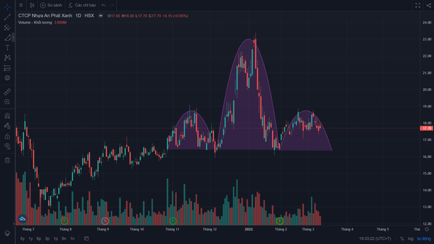
Task: Open the go-to-date calendar icon
Action: (x=86, y=239)
